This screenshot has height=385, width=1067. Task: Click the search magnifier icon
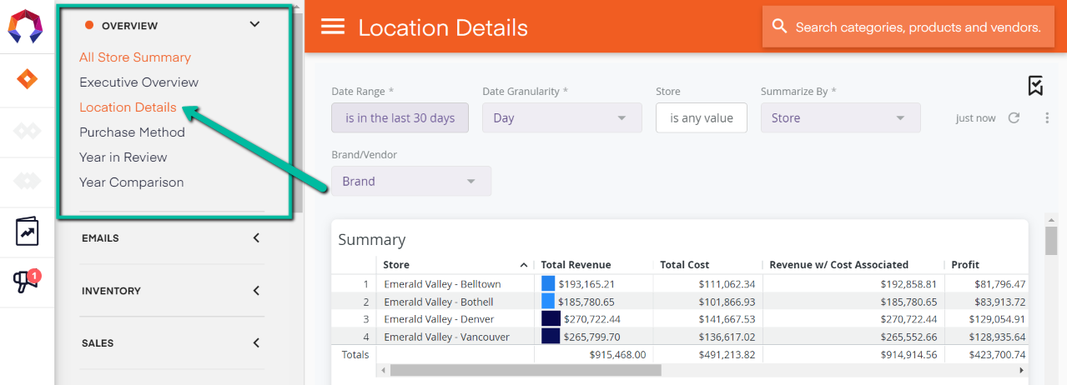(780, 27)
